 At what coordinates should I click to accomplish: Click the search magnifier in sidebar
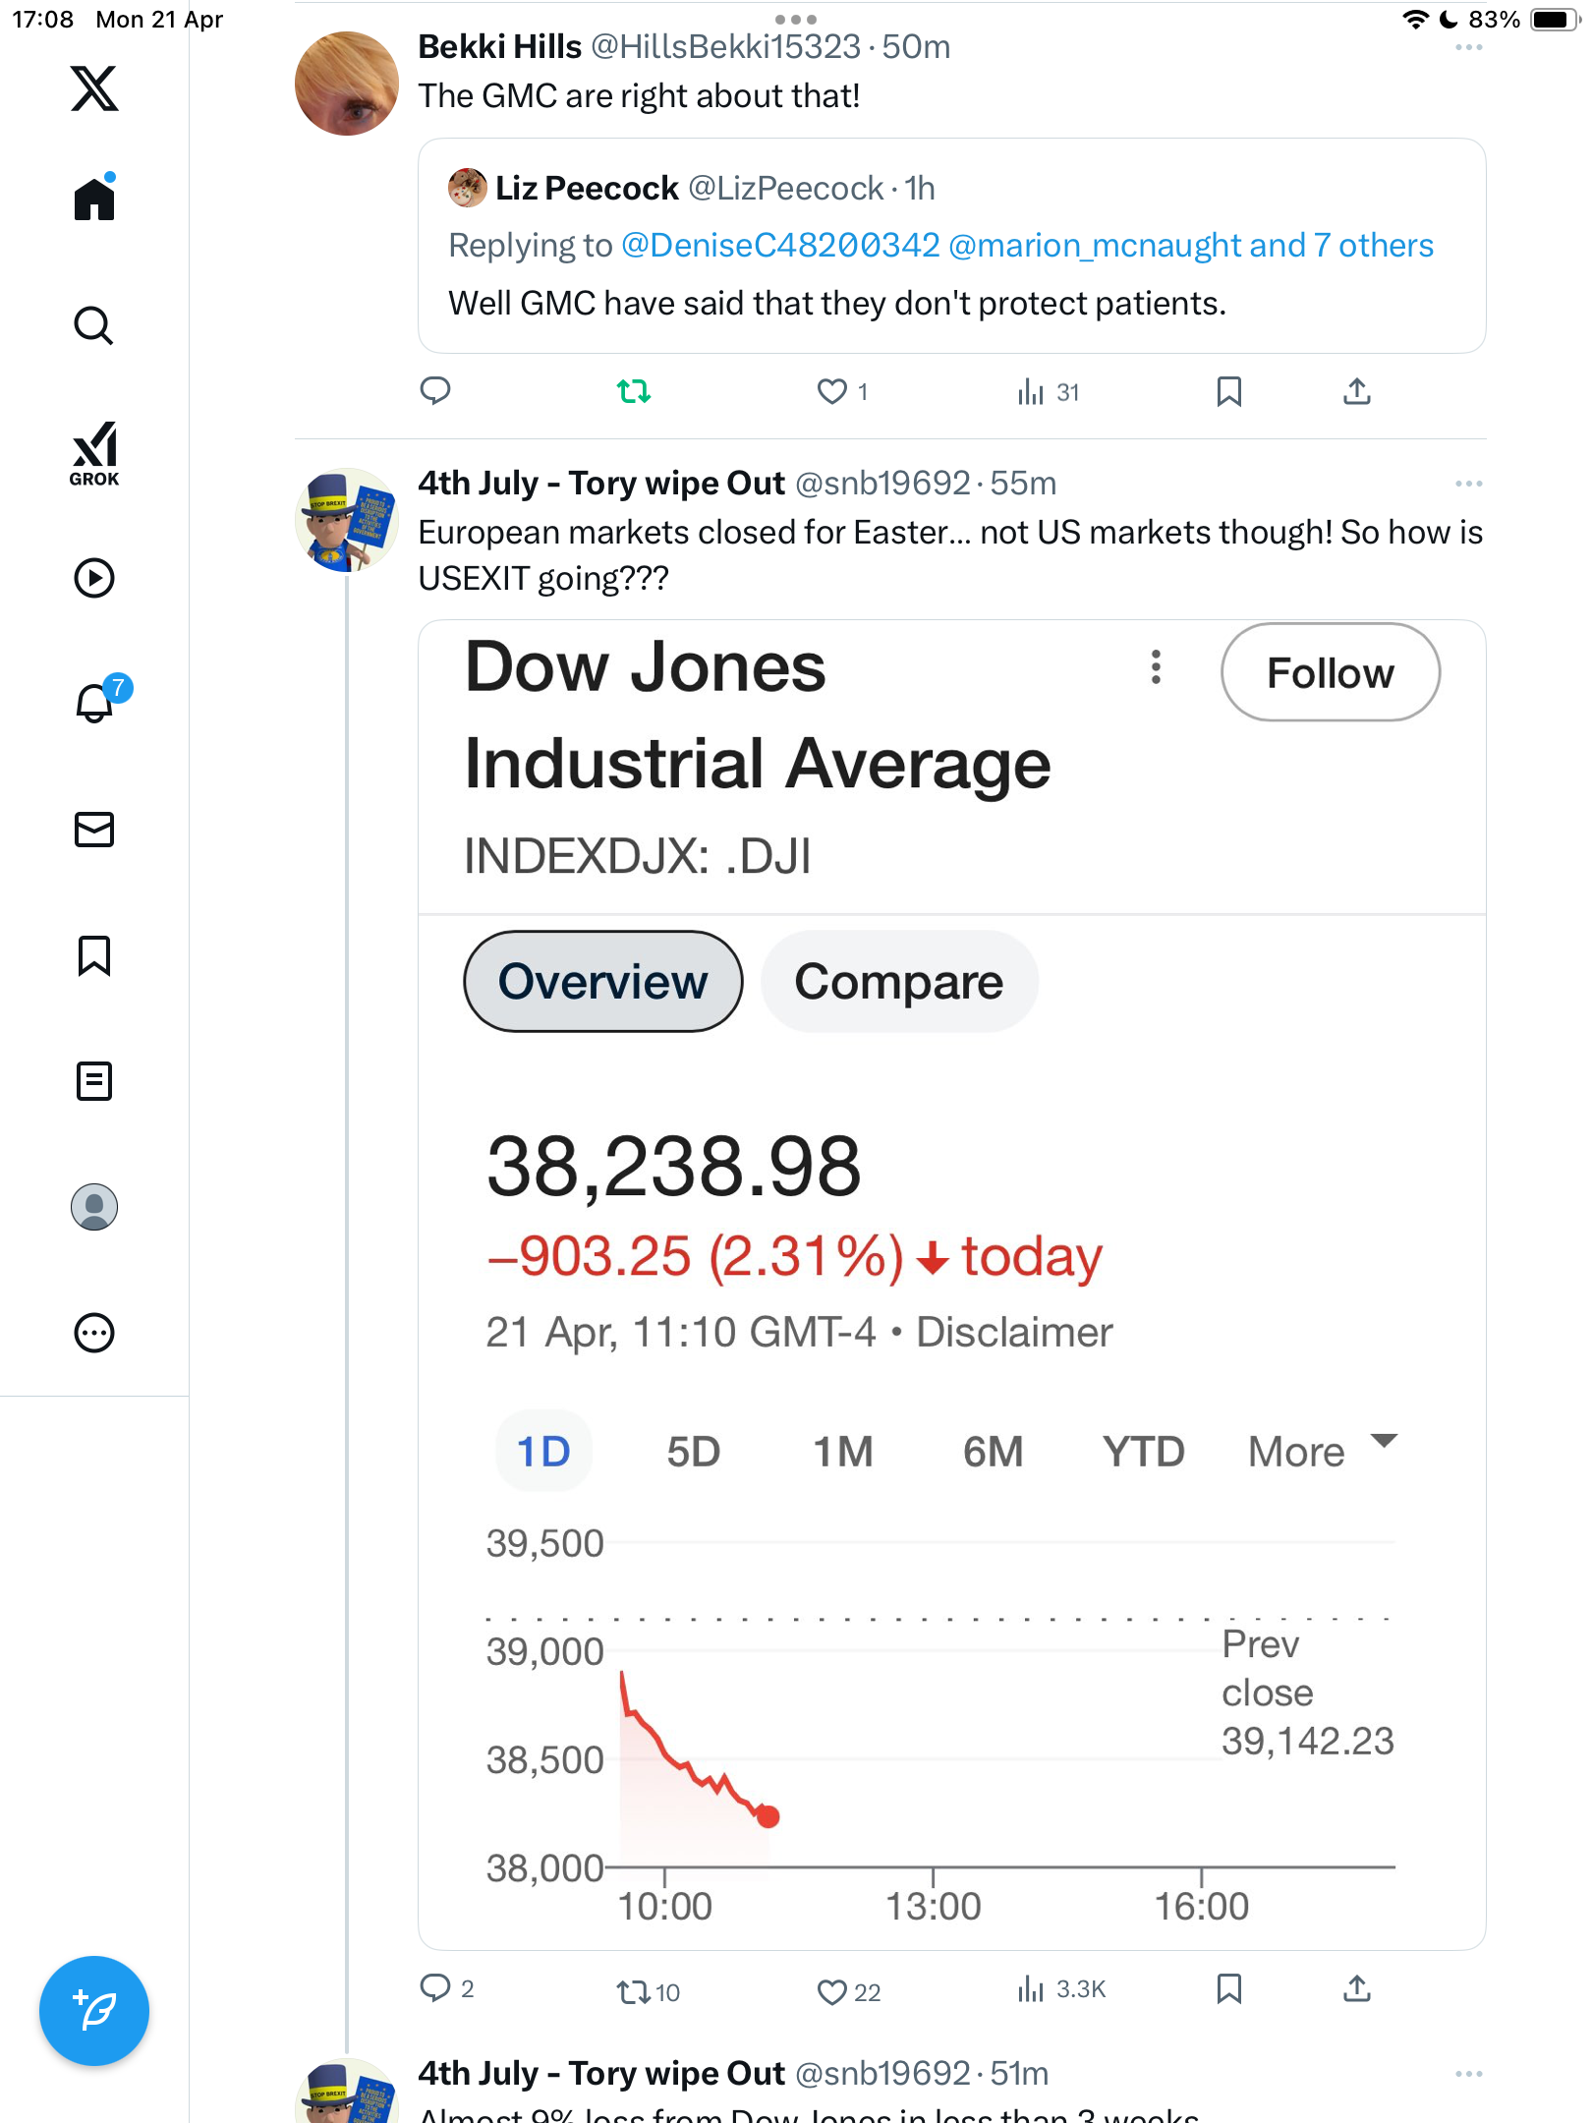(x=94, y=325)
